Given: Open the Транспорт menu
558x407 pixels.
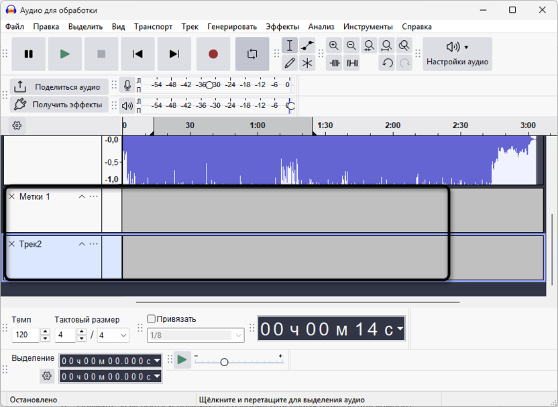Looking at the screenshot, I should 153,26.
